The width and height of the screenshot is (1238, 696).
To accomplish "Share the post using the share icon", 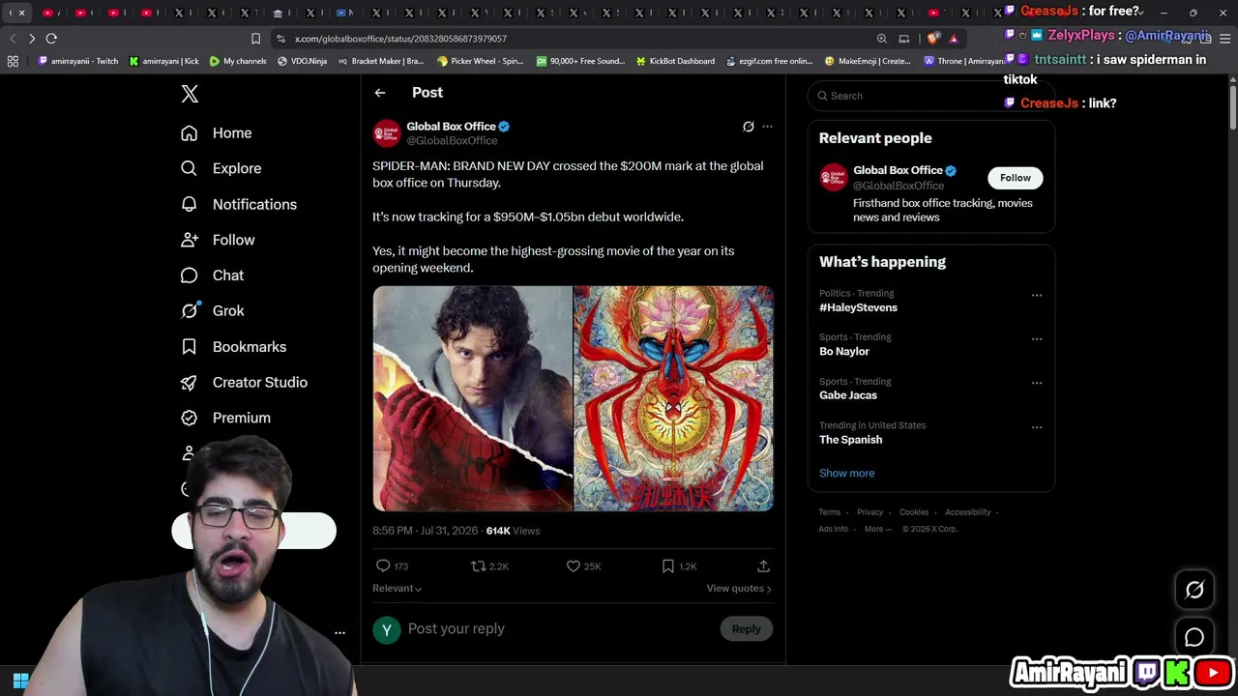I will [x=763, y=566].
